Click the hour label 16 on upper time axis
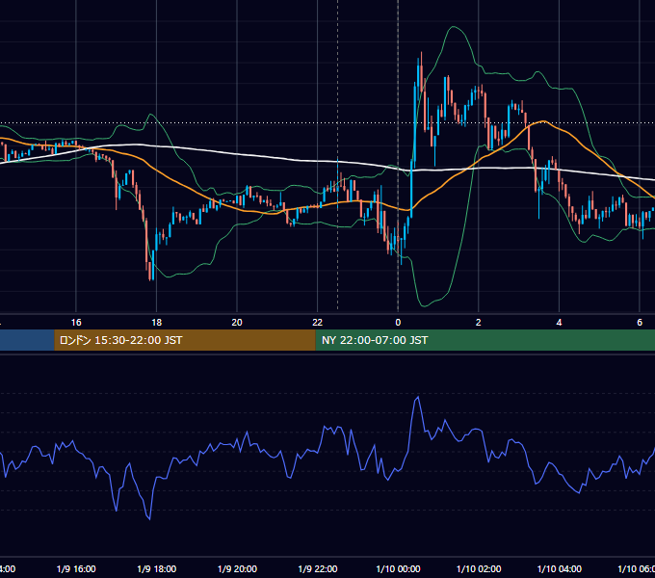Screen dimensions: 655x578 click(x=76, y=323)
